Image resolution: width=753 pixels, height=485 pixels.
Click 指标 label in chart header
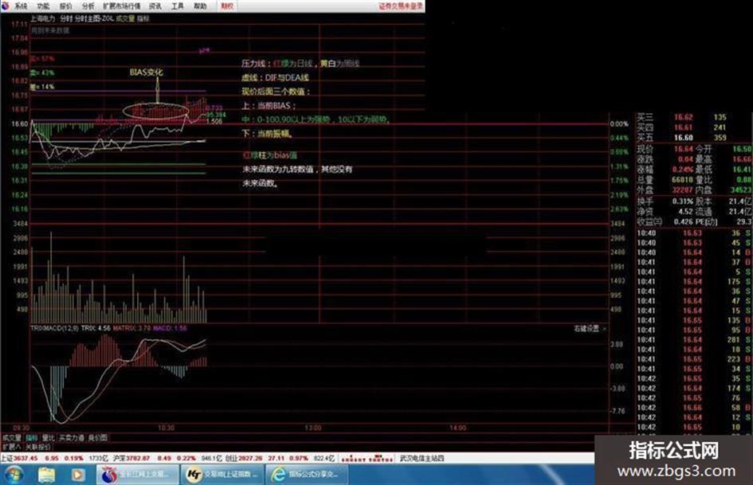143,19
